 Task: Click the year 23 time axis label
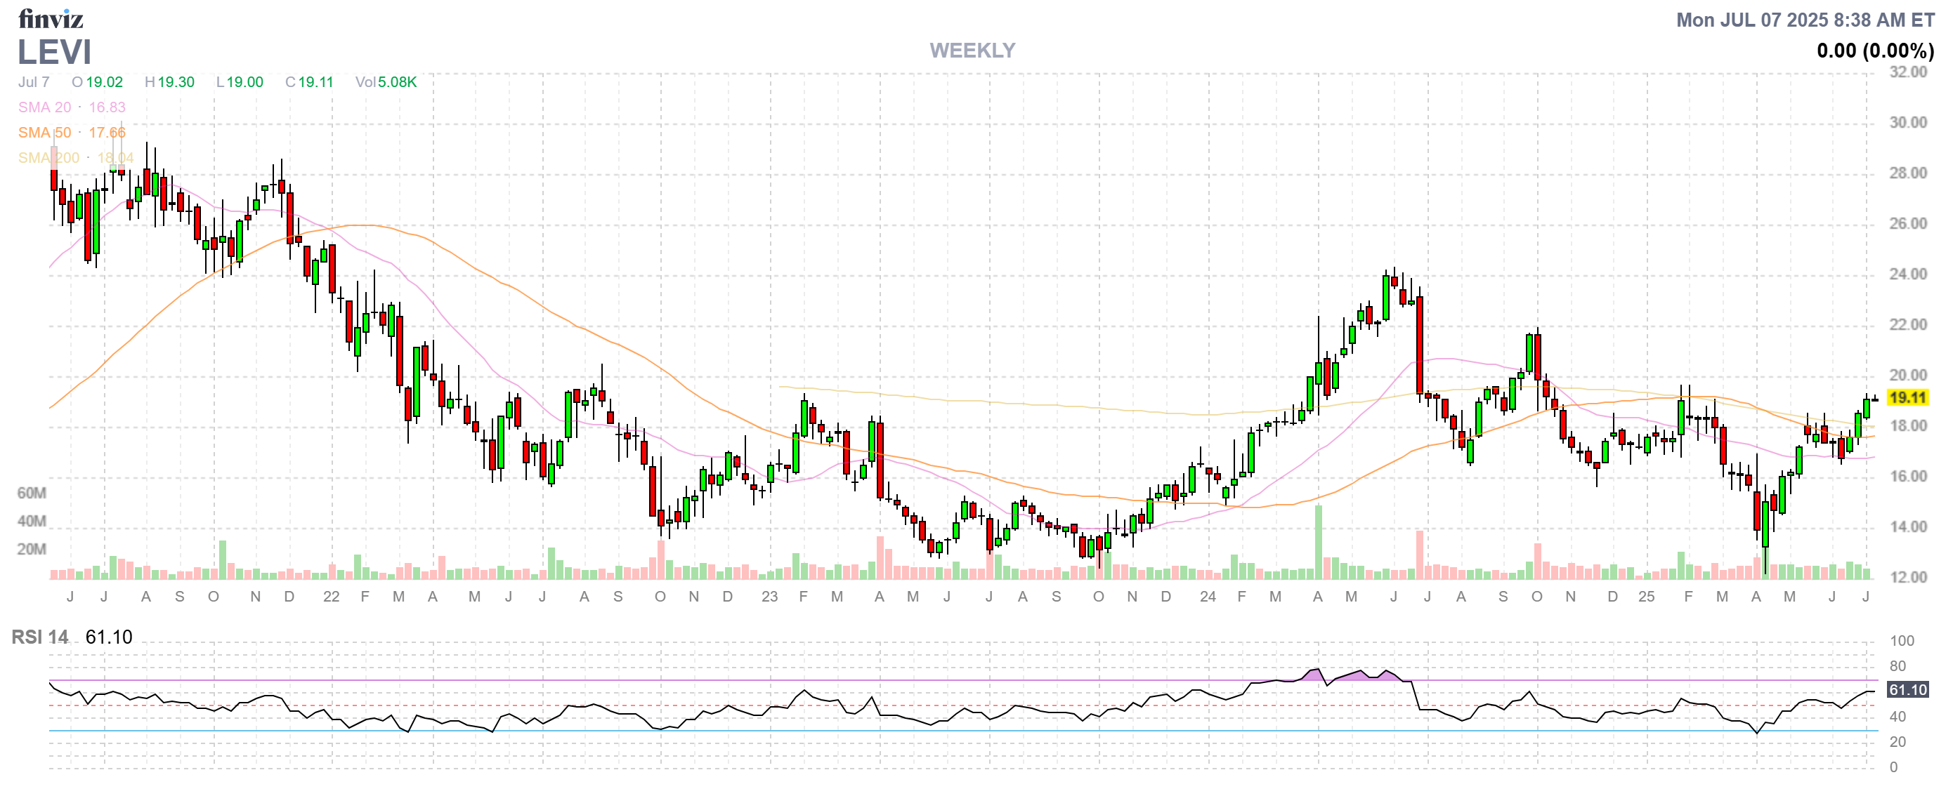point(769,597)
